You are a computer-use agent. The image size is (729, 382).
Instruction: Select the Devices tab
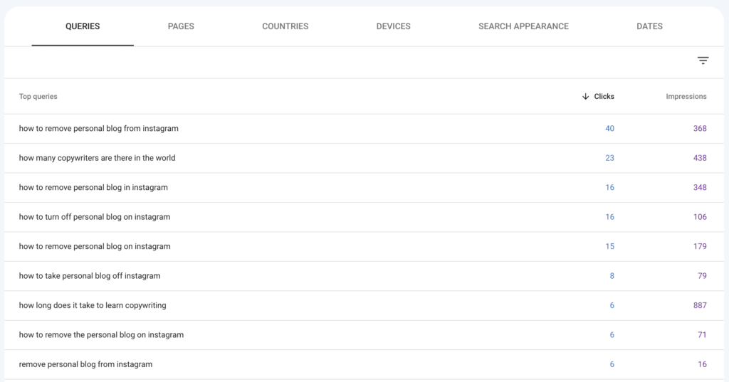[x=393, y=26]
